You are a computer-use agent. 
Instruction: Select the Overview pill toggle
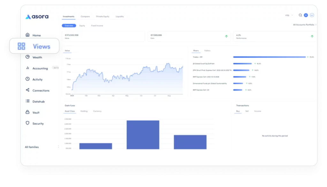click(69, 25)
